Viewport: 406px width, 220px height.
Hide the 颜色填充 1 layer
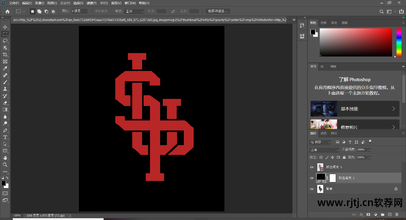(x=312, y=167)
